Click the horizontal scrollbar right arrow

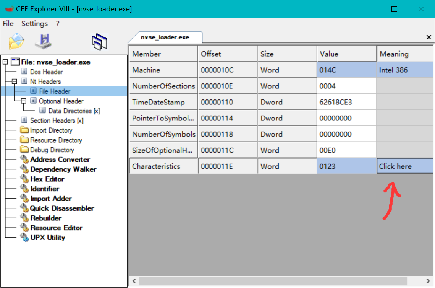428,281
